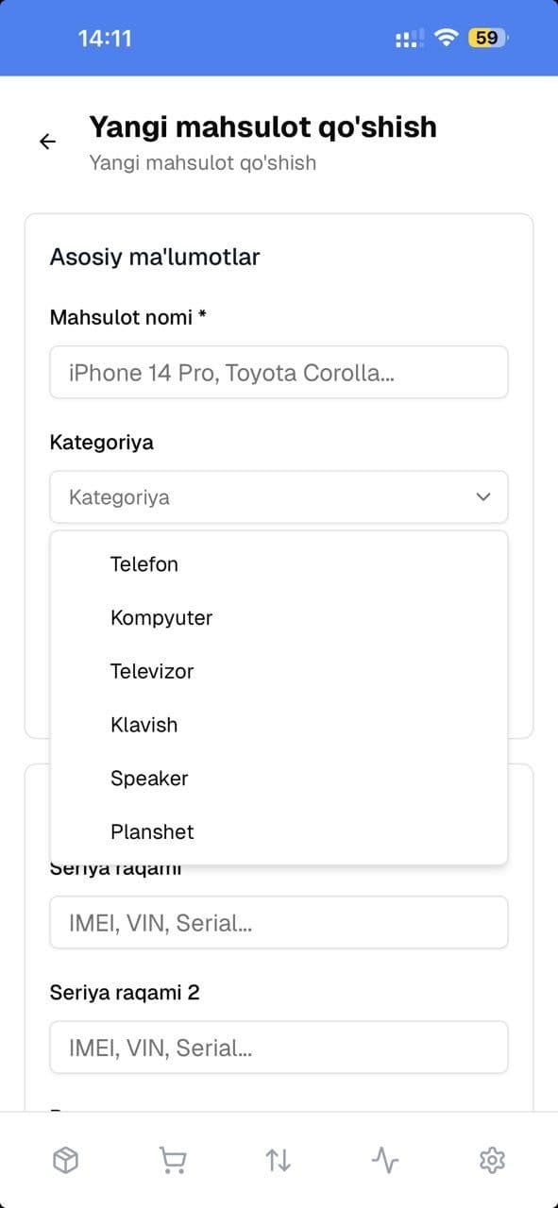Expand the Kategoriya dropdown chevron

click(x=483, y=496)
